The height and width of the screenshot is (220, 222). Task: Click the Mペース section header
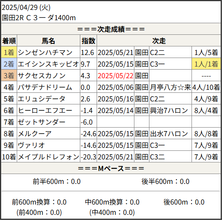pos(111,168)
